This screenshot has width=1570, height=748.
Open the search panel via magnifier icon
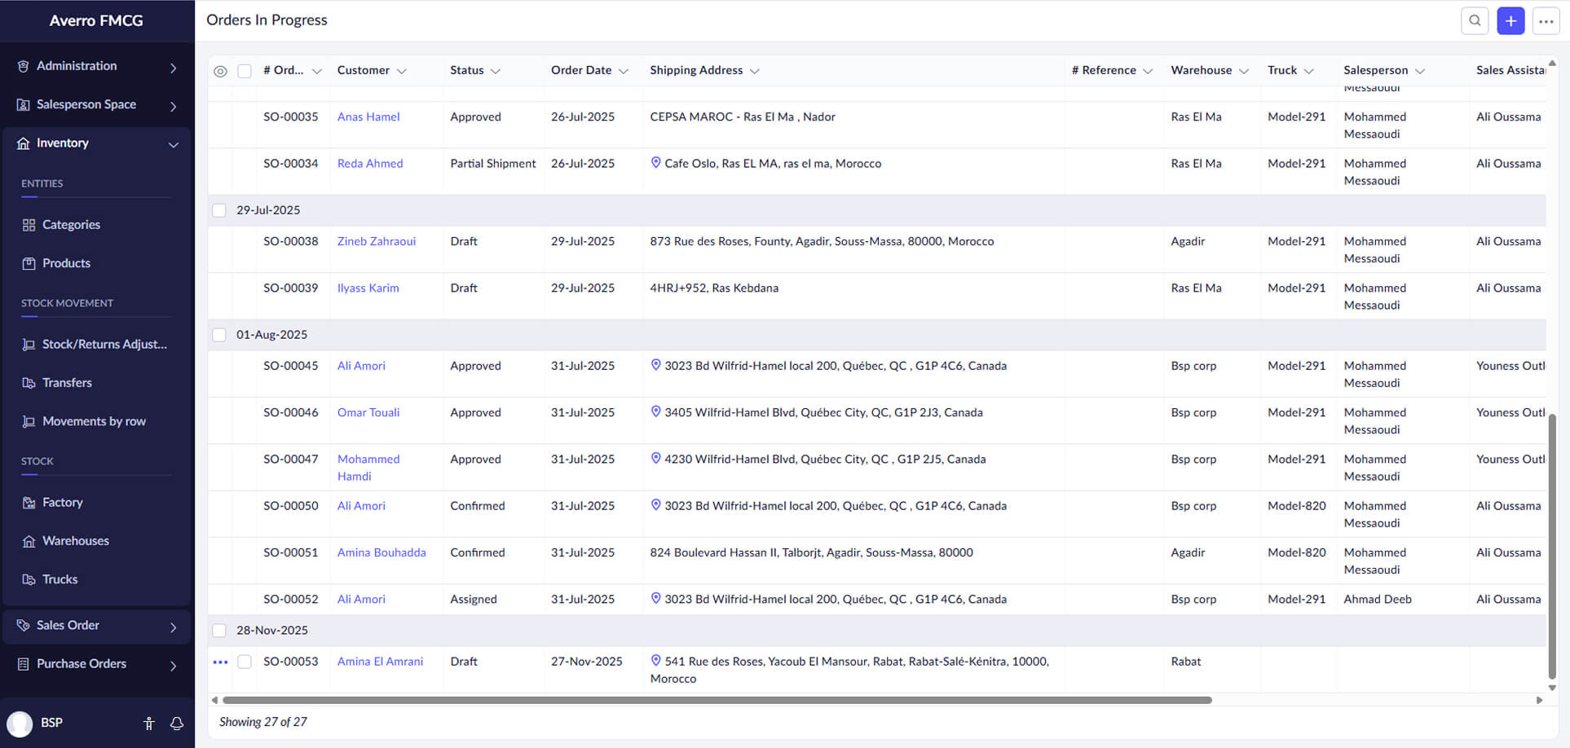tap(1475, 20)
